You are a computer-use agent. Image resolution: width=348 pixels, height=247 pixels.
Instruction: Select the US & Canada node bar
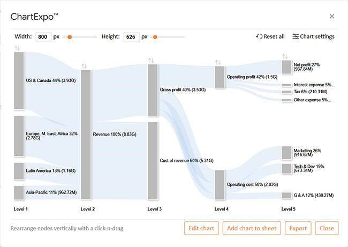(19, 80)
